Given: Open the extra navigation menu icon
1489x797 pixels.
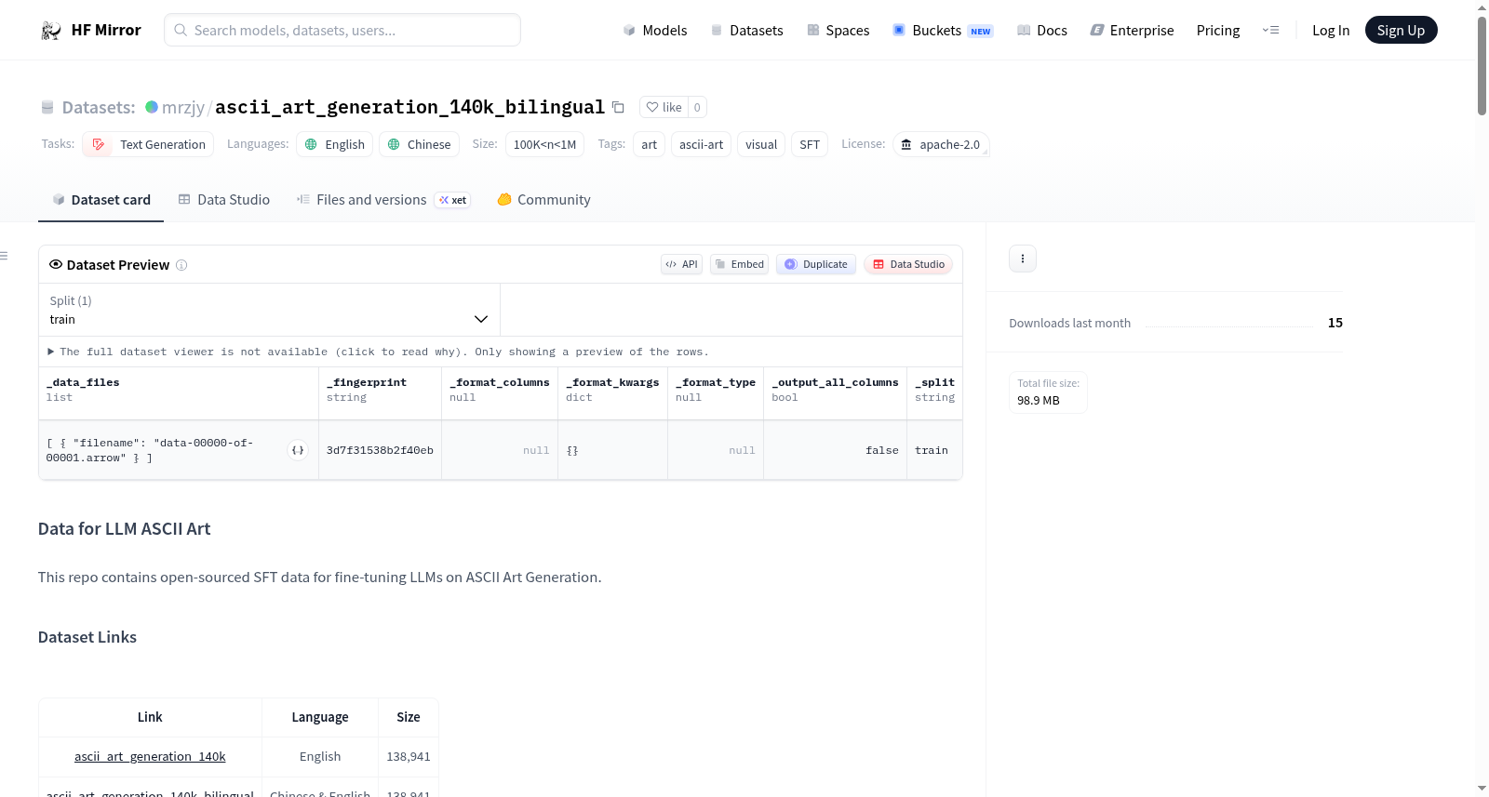Looking at the screenshot, I should tap(1270, 31).
